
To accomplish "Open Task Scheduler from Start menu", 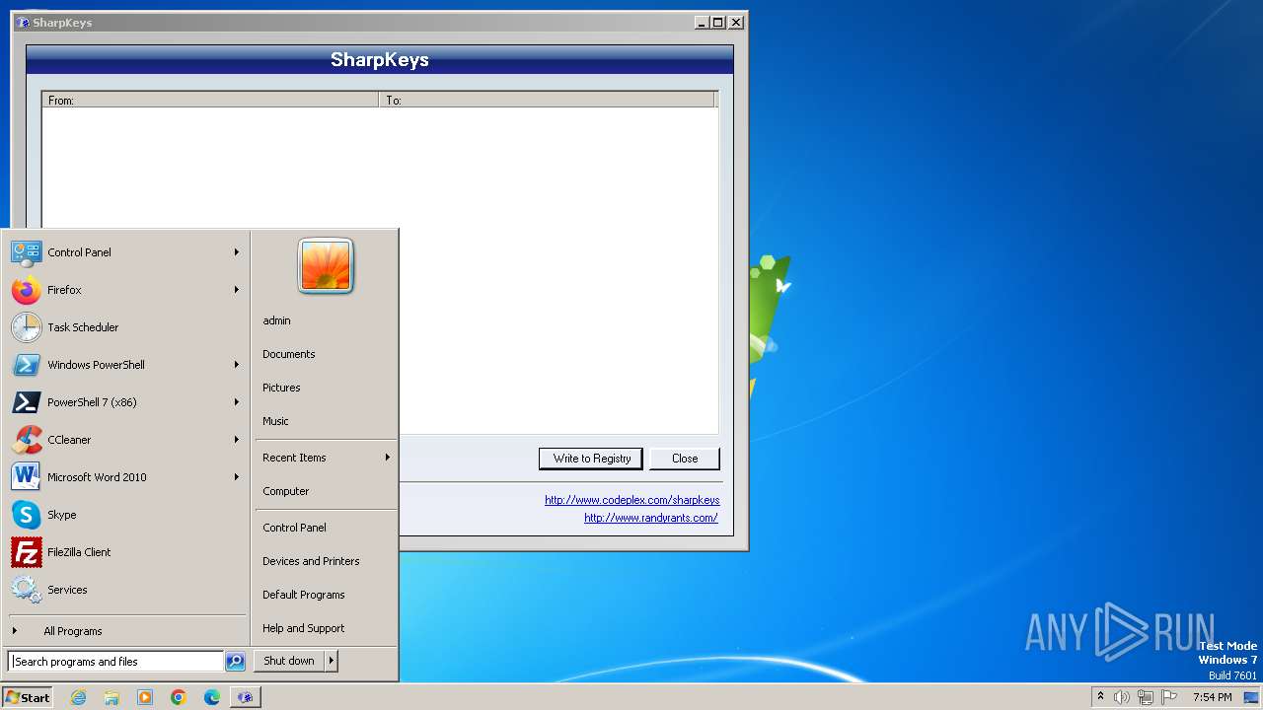I will tap(126, 327).
